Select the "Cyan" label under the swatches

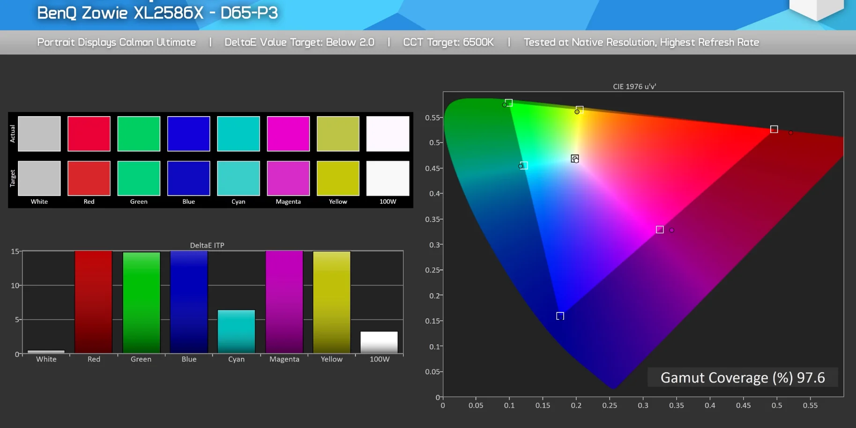coord(238,202)
